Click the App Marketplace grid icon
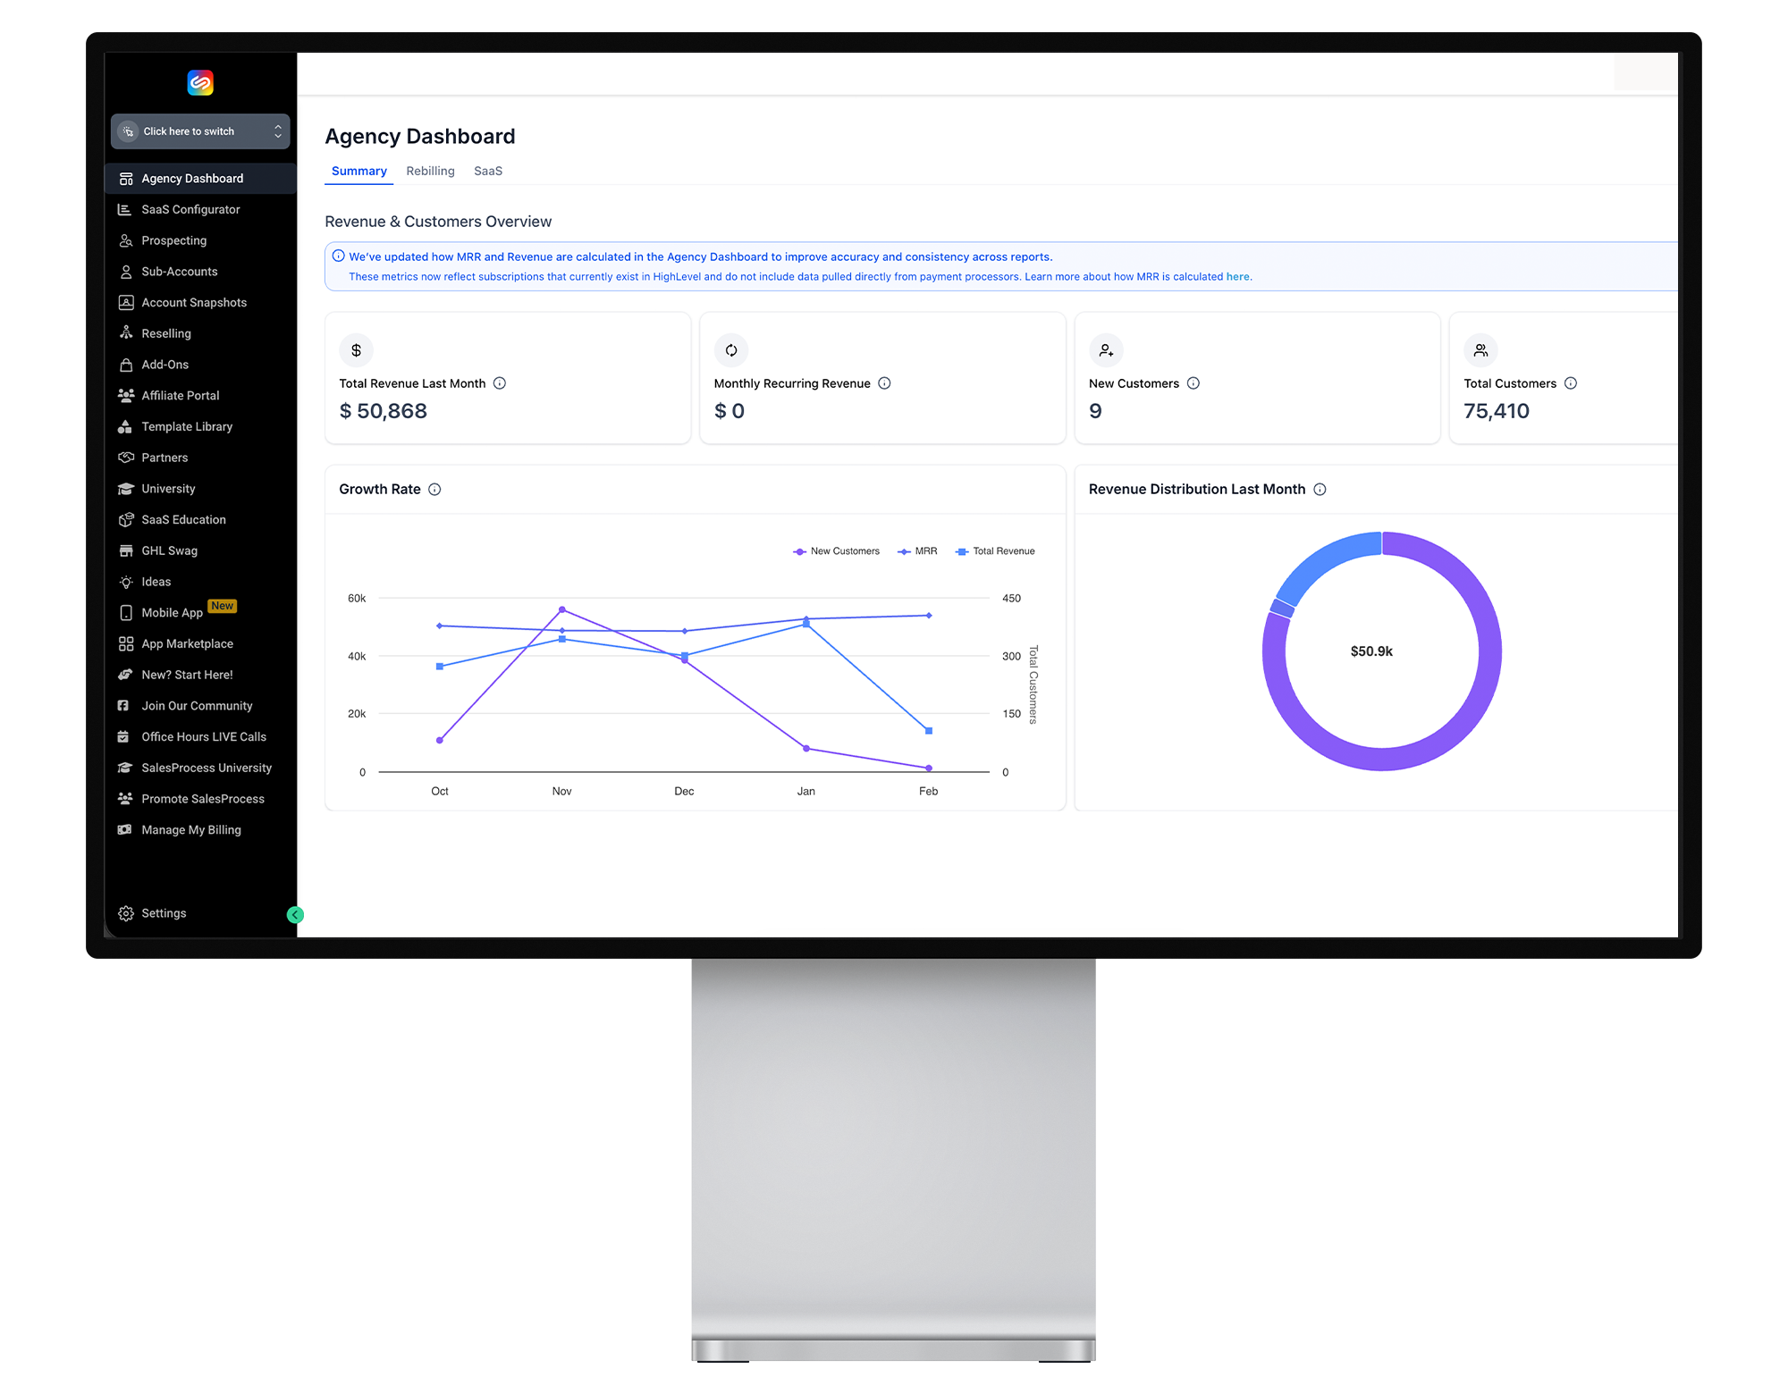 point(125,643)
